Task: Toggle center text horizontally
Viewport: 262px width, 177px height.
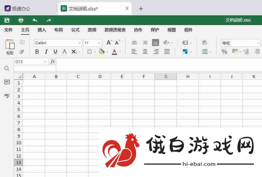Action: pos(145,52)
